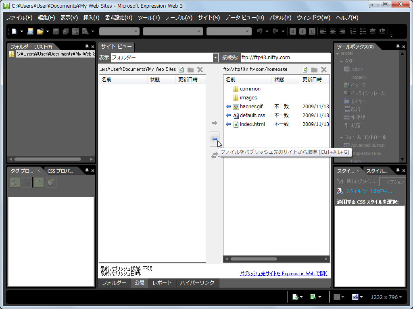413x309 pixels.
Task: Collapse フォーム コントロール group in toolbox
Action: tap(341, 138)
